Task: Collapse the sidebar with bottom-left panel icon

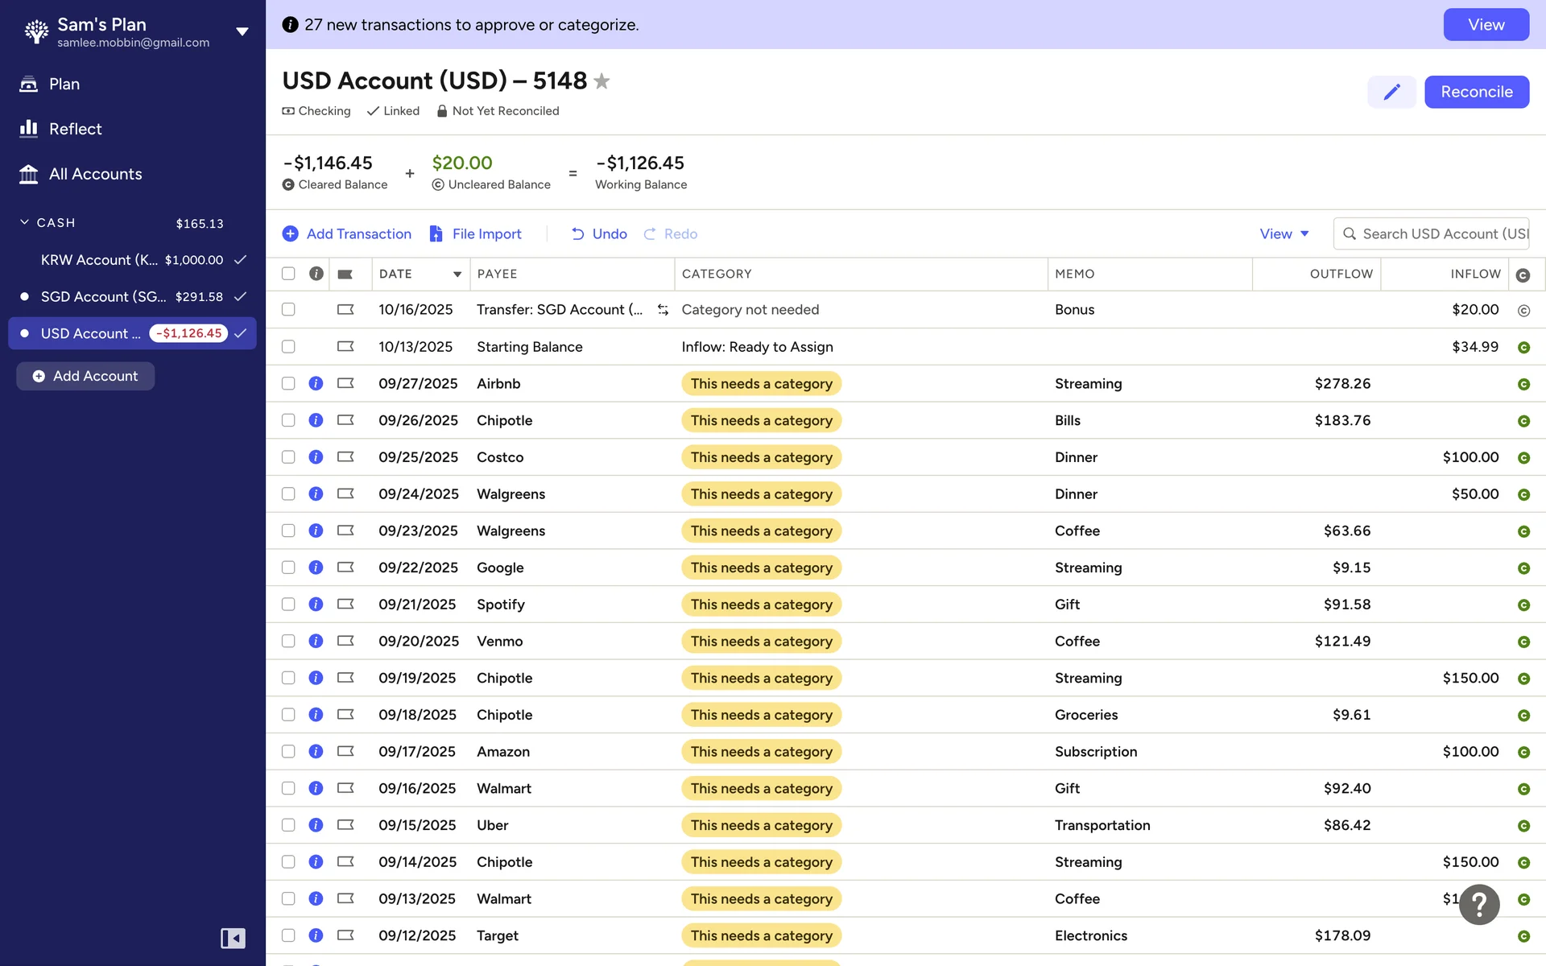Action: coord(233,938)
